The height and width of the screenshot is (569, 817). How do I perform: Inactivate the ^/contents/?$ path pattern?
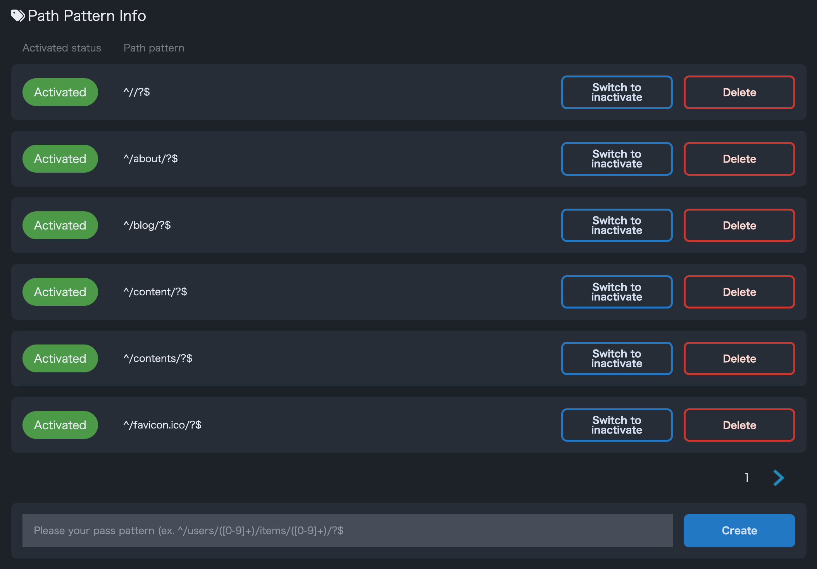pyautogui.click(x=616, y=358)
